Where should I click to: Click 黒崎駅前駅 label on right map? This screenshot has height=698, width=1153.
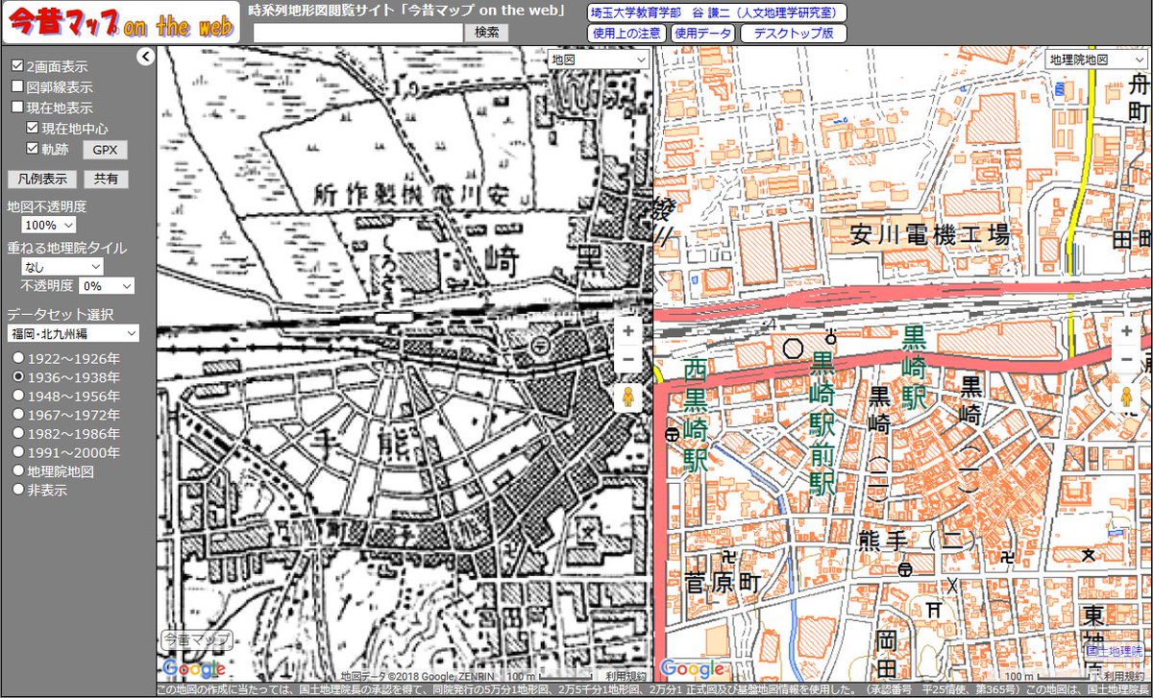pyautogui.click(x=822, y=423)
